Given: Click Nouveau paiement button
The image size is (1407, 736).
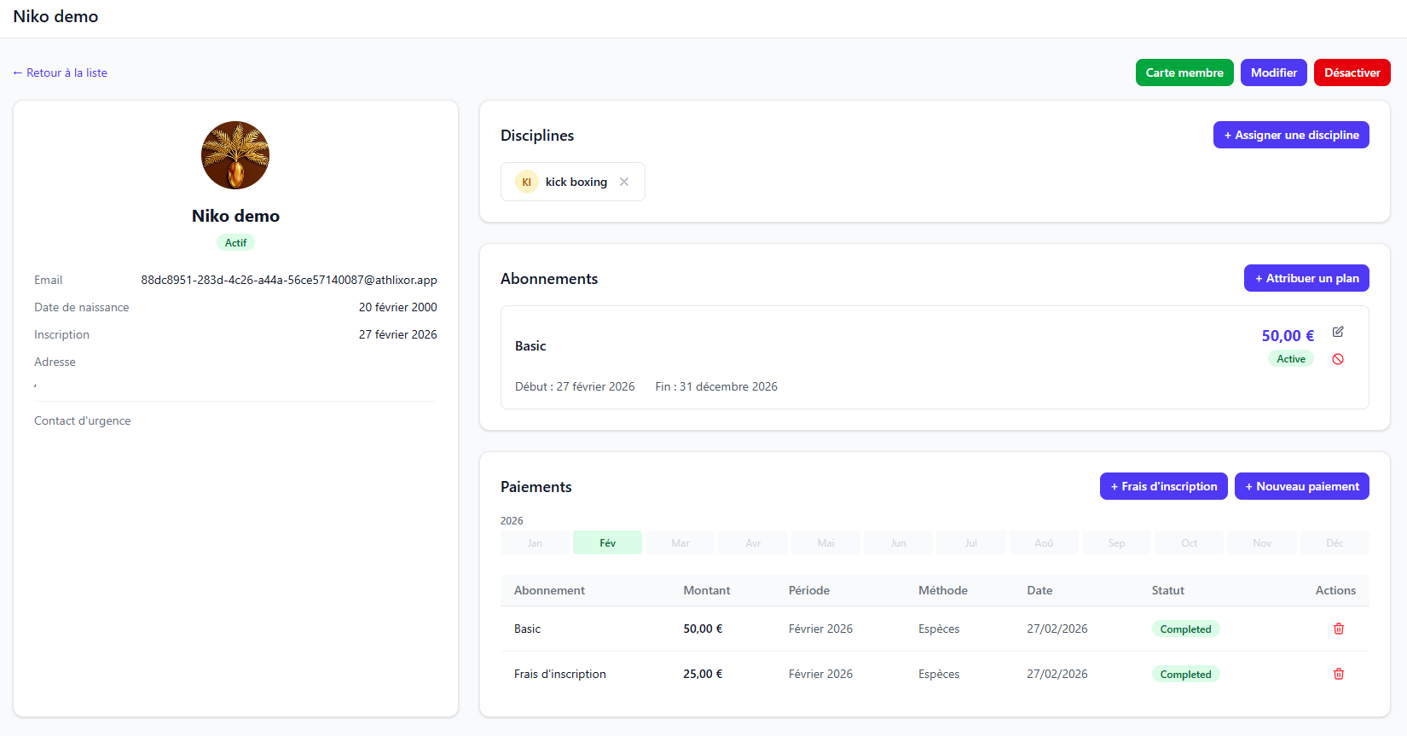Looking at the screenshot, I should point(1301,486).
